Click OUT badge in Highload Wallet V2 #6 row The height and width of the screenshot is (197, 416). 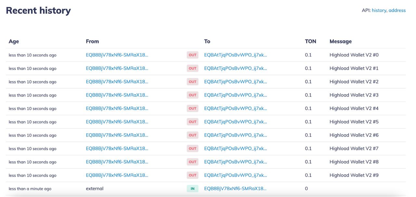tap(192, 135)
